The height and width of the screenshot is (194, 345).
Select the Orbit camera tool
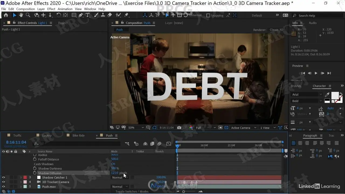37,15
